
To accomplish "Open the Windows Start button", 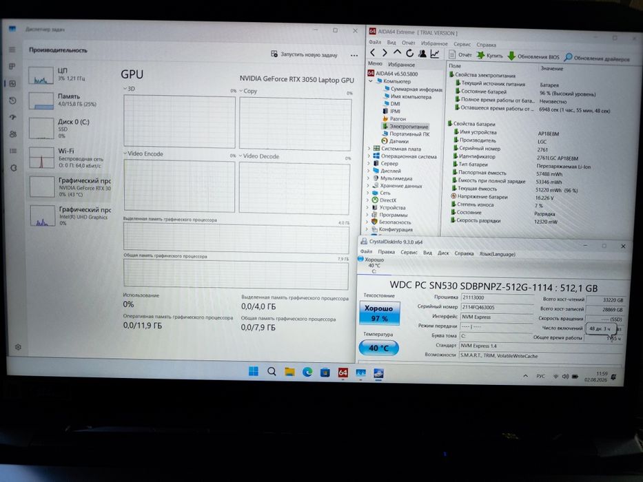I will 254,371.
